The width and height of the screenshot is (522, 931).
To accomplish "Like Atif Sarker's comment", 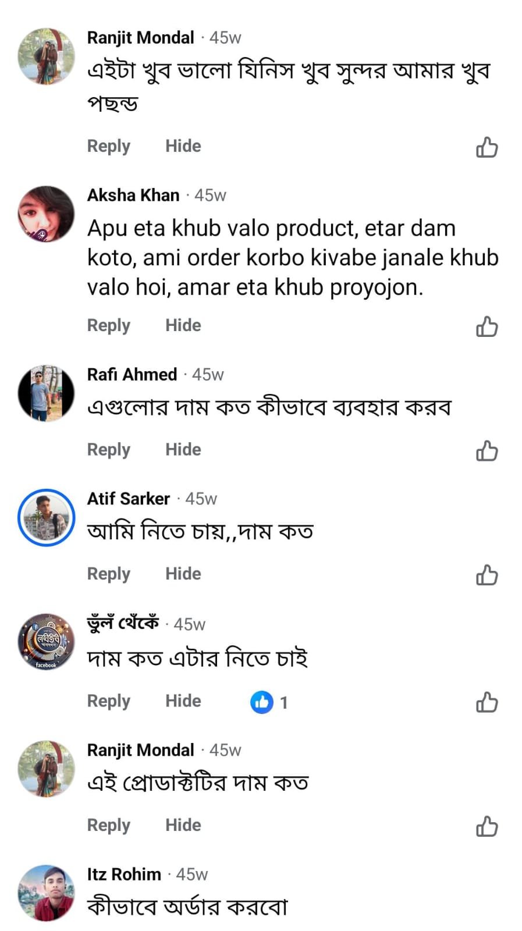I will (x=487, y=575).
